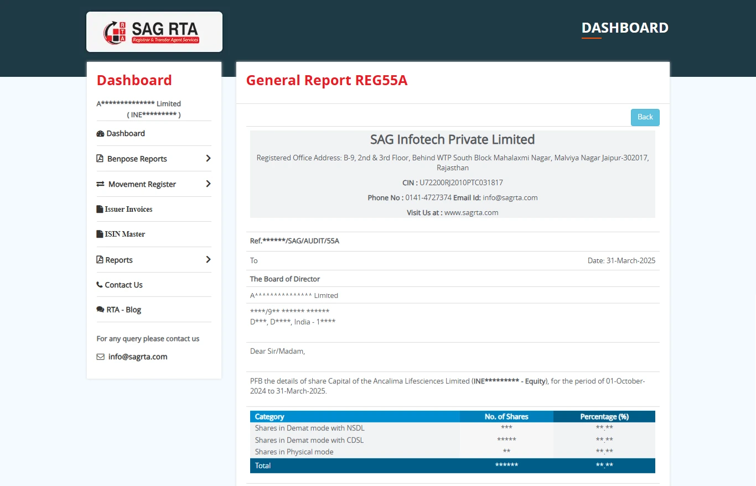The image size is (756, 486).
Task: Click the ISIN Master file icon
Action: [x=100, y=234]
